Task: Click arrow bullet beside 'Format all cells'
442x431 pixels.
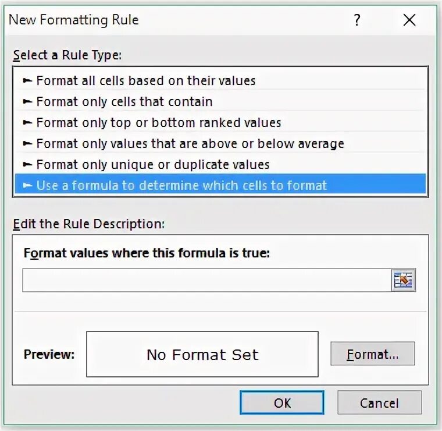Action: pos(27,81)
